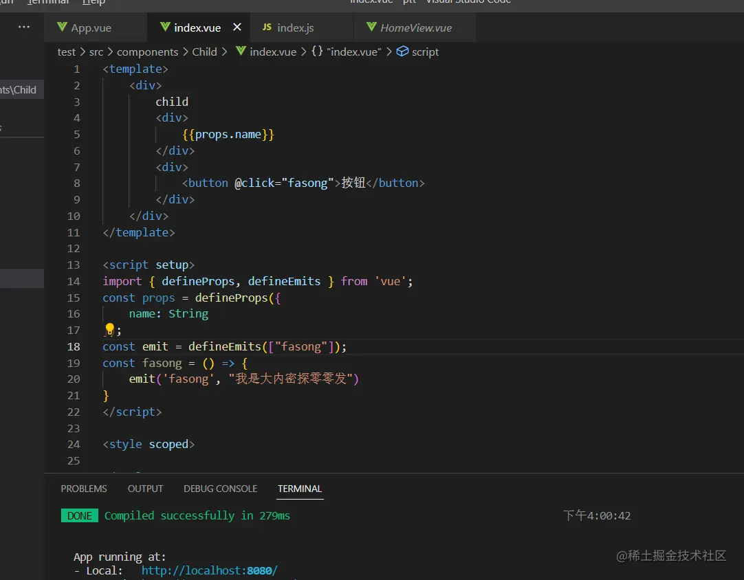The height and width of the screenshot is (580, 744).
Task: Open the OUTPUT panel tab
Action: tap(145, 489)
